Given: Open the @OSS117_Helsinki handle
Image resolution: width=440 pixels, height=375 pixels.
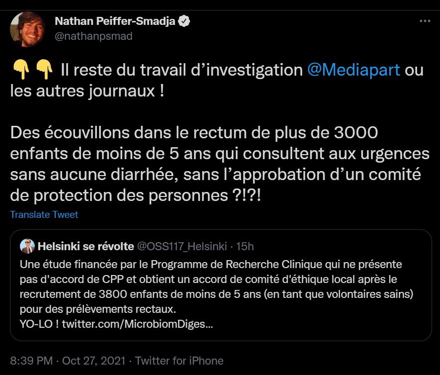Looking at the screenshot, I should tap(181, 246).
